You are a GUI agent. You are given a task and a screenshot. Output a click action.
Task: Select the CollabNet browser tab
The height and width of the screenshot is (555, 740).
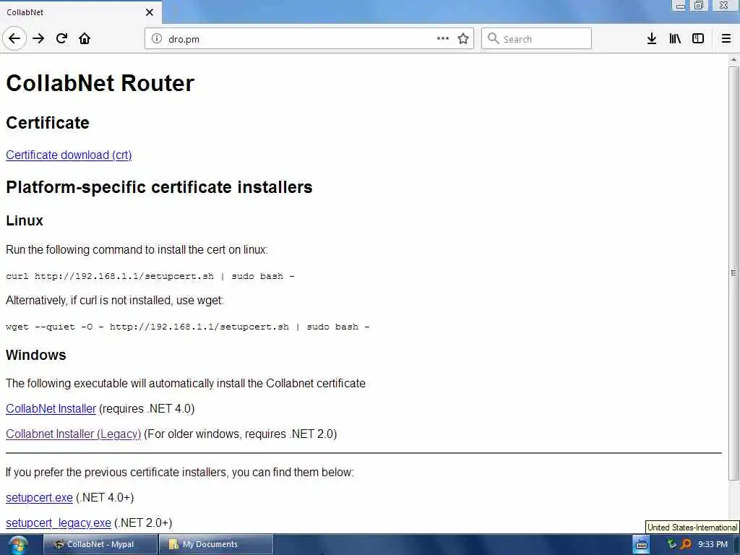tap(80, 12)
